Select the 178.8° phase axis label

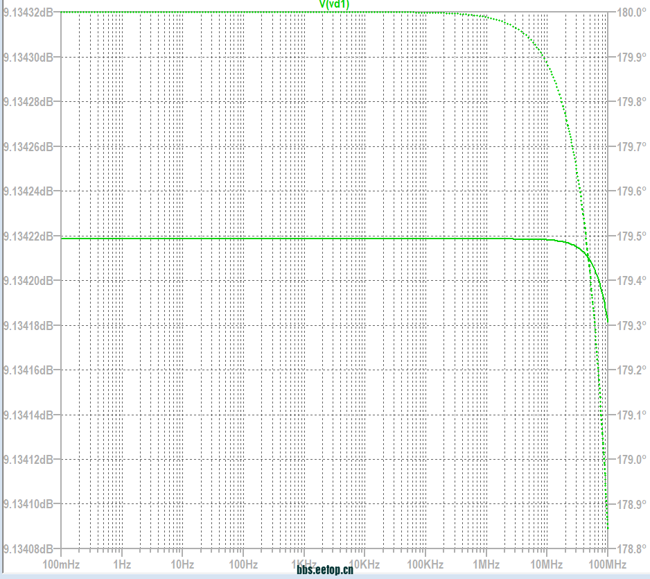point(631,549)
